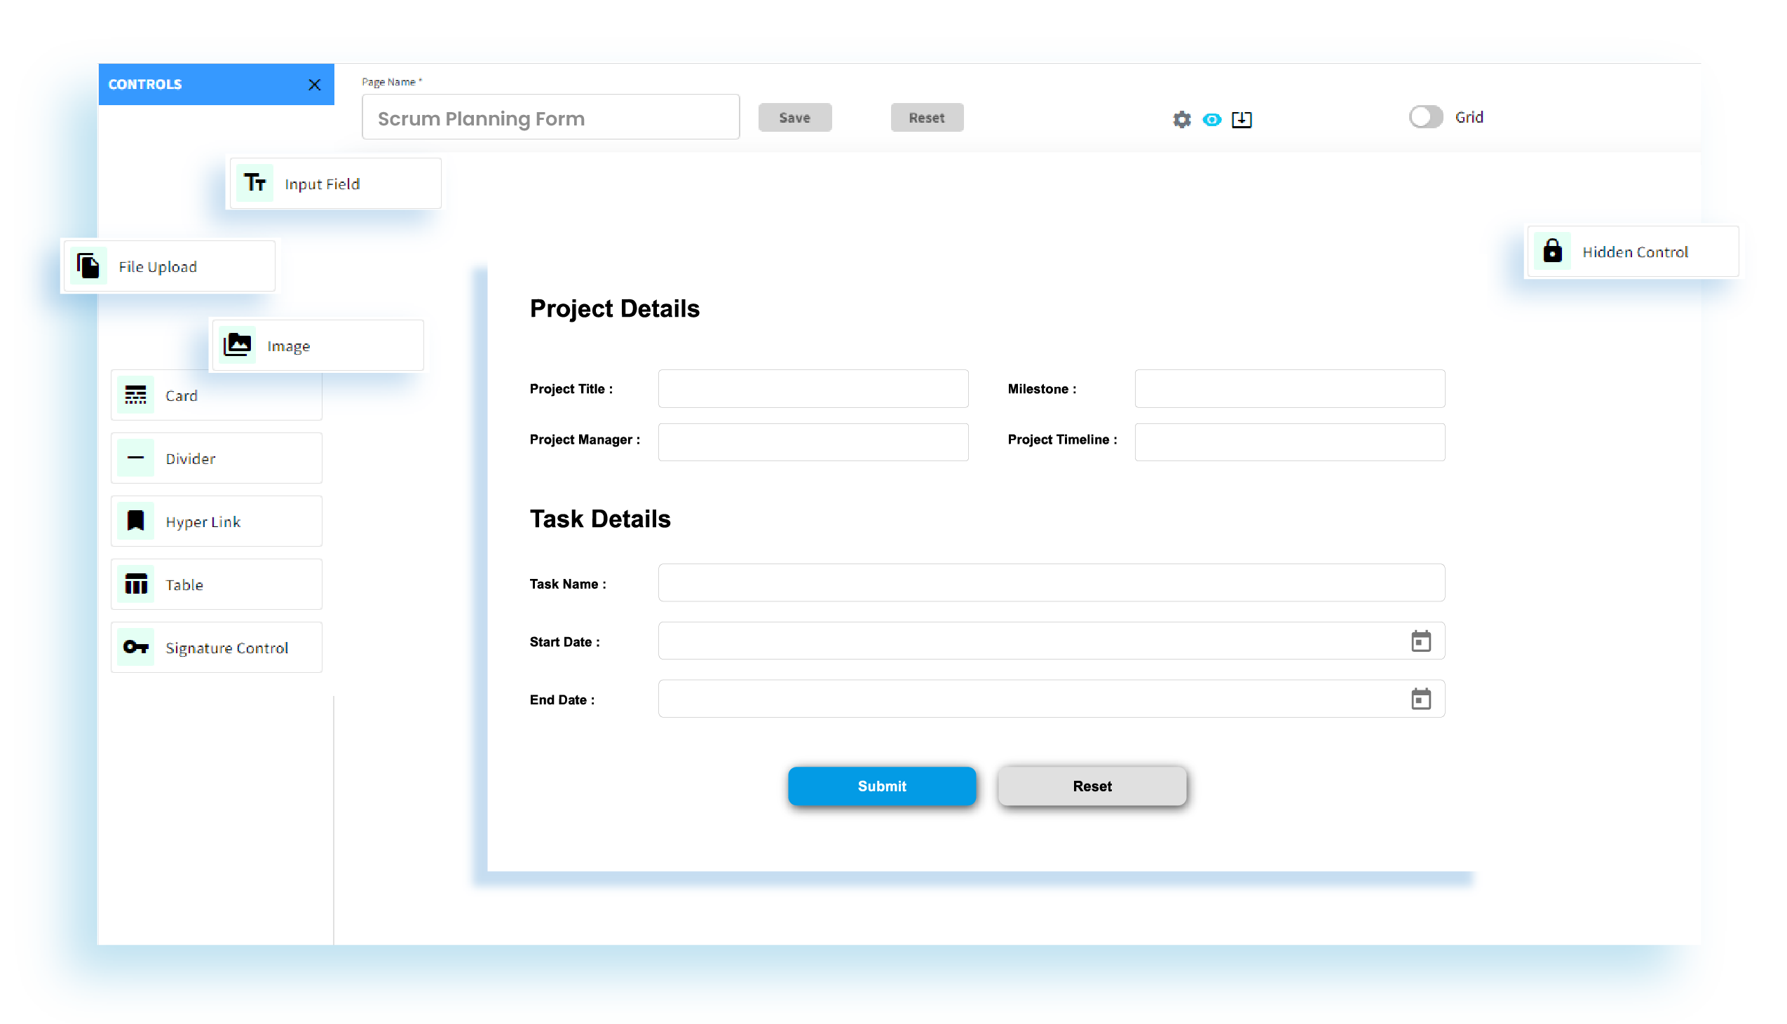The height and width of the screenshot is (1024, 1787).
Task: Submit the Scrum Planning Form
Action: 882,786
